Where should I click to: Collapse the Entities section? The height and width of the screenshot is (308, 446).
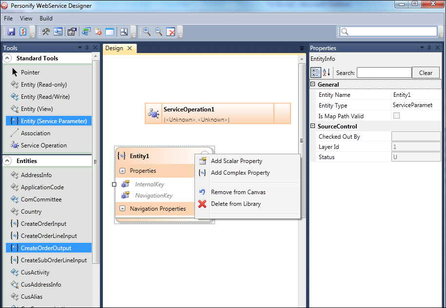pyautogui.click(x=7, y=161)
